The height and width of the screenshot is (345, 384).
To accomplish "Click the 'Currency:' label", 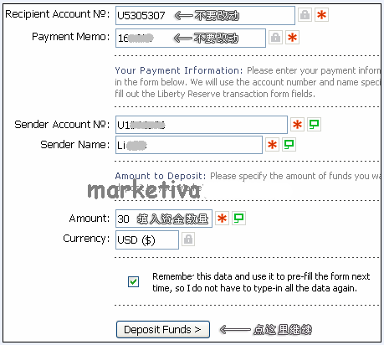I will [86, 239].
